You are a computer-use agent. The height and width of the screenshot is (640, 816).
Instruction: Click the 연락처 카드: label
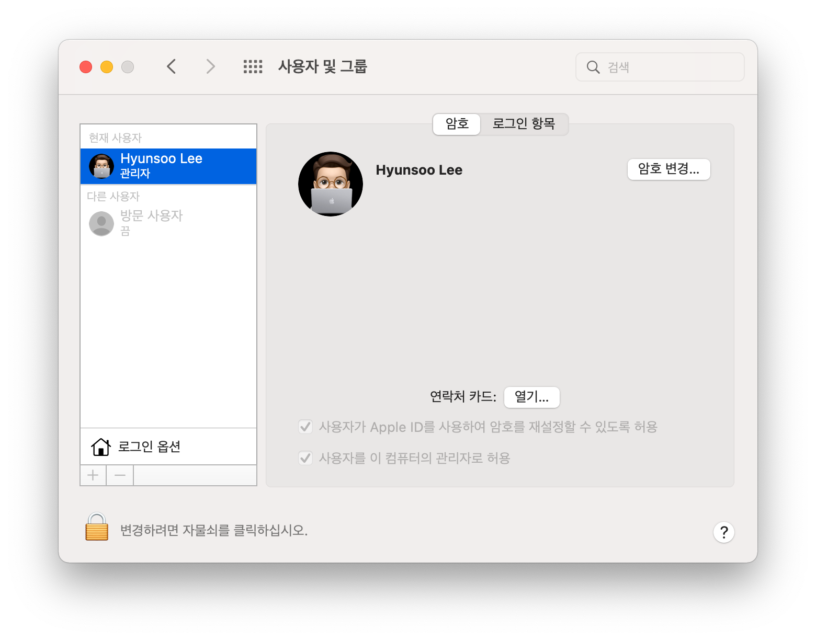[x=463, y=396]
